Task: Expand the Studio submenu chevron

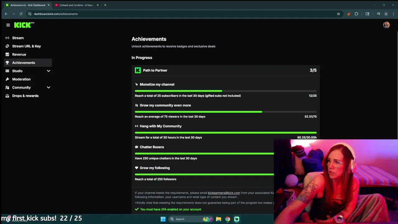Action: 49,71
